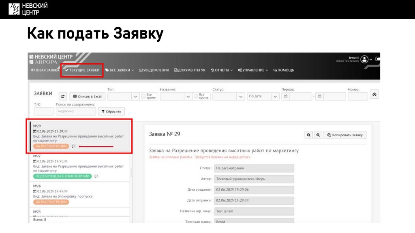This screenshot has width=415, height=233.
Task: Click the logout icon in header
Action: (x=378, y=59)
